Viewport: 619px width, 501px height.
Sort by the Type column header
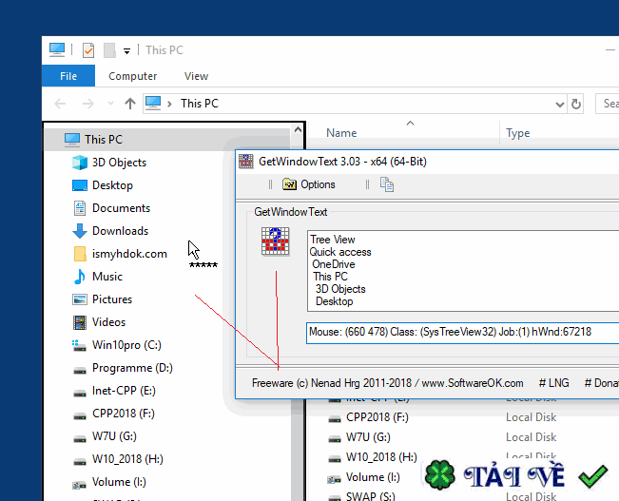518,133
